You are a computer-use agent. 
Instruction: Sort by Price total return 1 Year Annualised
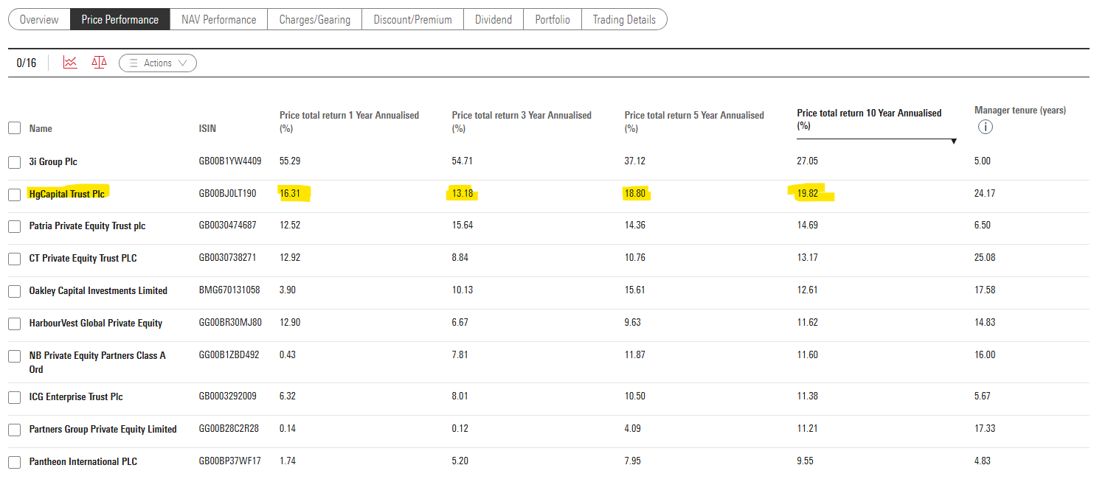point(349,122)
